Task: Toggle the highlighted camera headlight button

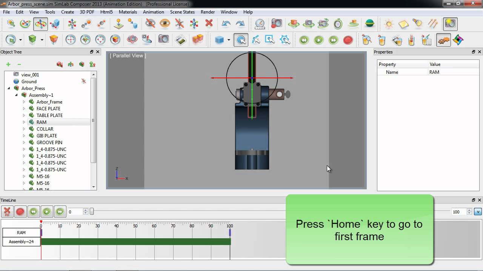Action: click(450, 24)
